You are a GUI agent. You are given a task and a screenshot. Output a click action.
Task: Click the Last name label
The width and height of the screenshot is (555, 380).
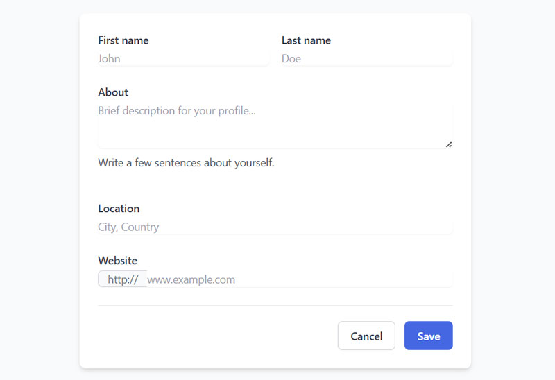click(x=306, y=40)
